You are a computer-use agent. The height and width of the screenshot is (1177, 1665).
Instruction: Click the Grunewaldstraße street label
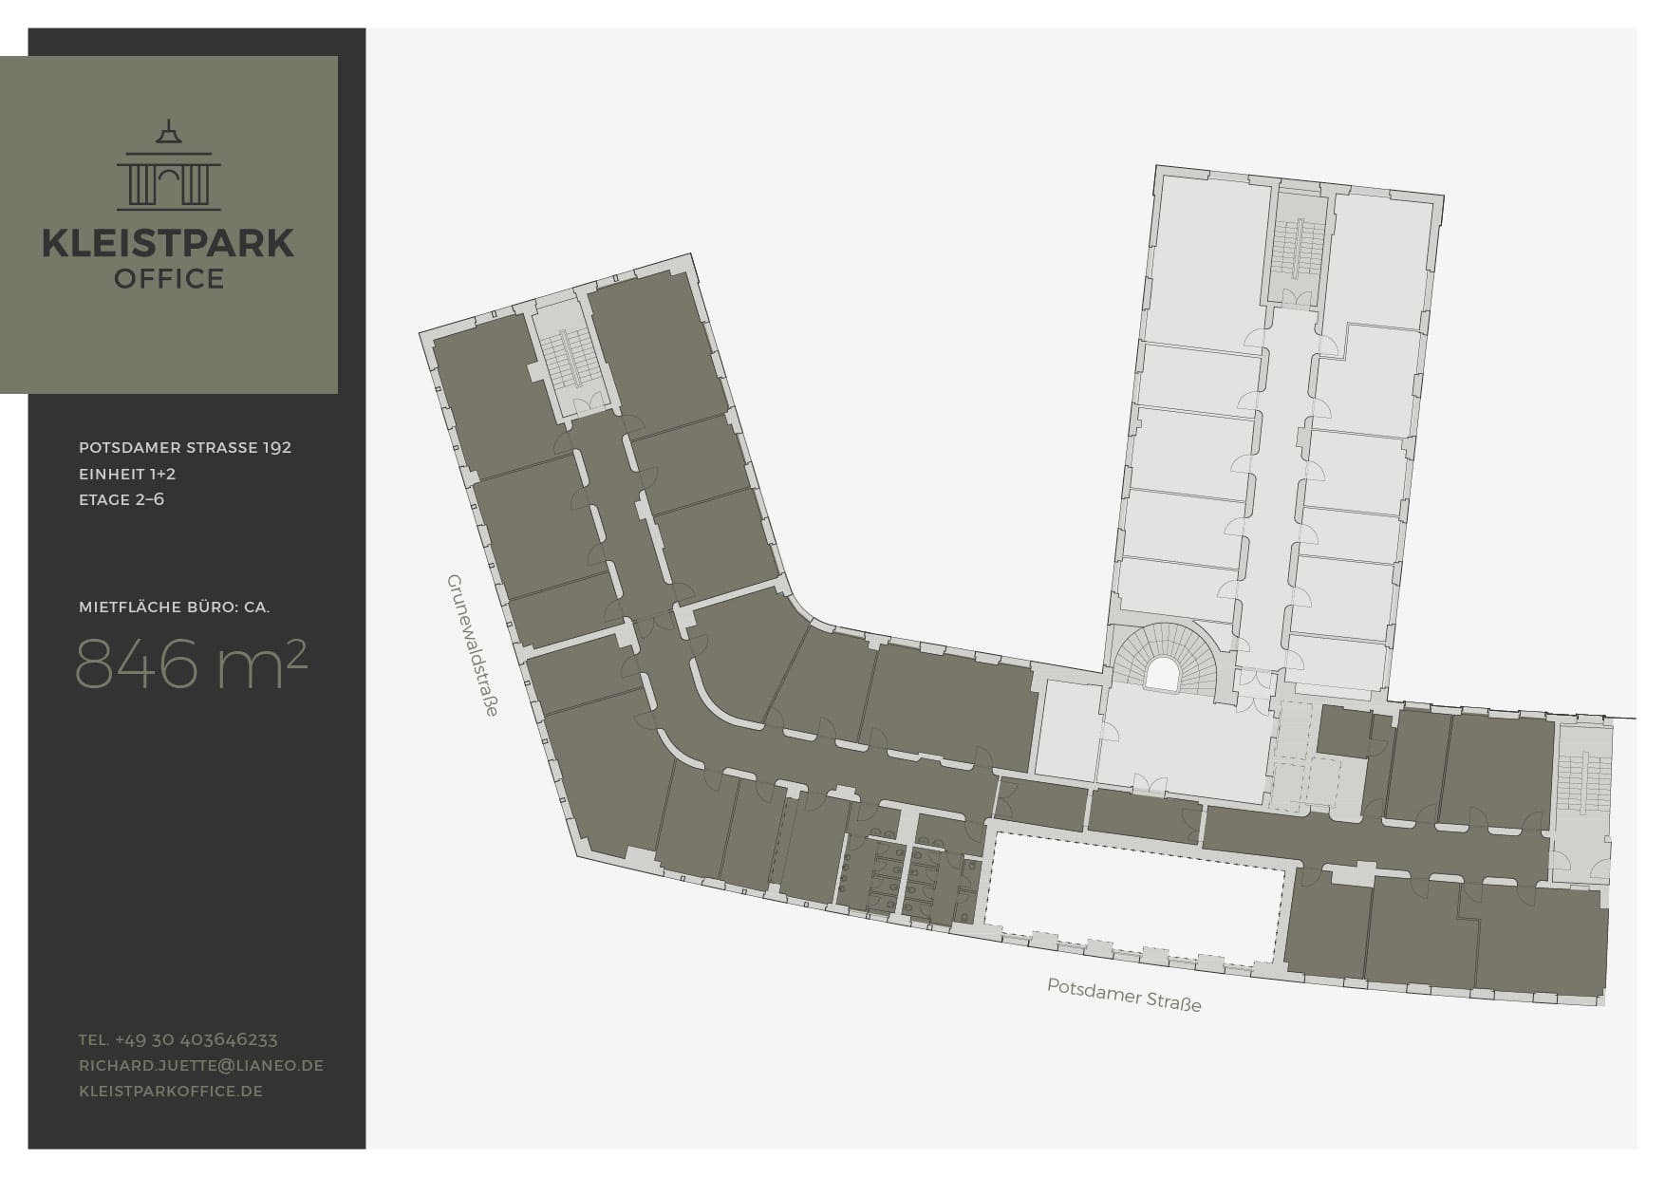[472, 645]
